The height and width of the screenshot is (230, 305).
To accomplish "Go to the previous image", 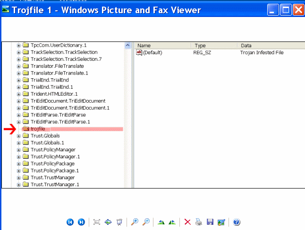I will [x=70, y=222].
